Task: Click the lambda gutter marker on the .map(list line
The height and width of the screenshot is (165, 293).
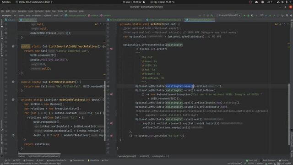Action: [x=111, y=123]
